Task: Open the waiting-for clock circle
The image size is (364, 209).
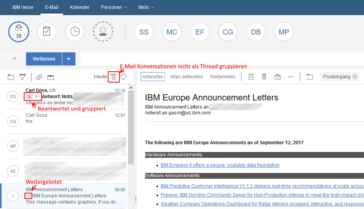Action: point(75,32)
